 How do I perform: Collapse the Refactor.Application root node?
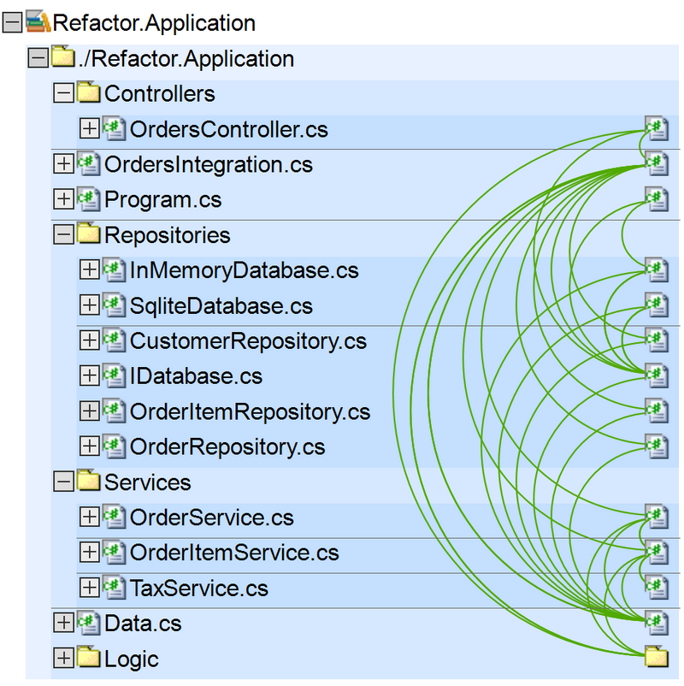[12, 23]
